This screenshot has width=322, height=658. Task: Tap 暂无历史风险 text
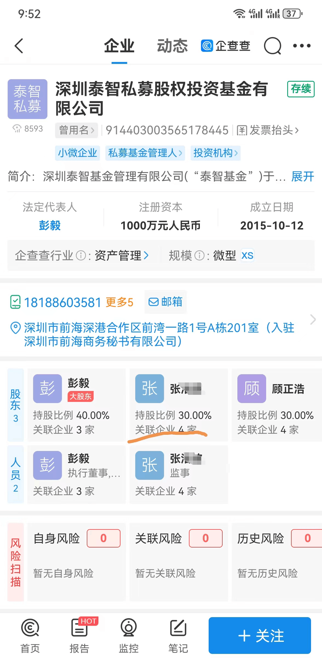(268, 574)
